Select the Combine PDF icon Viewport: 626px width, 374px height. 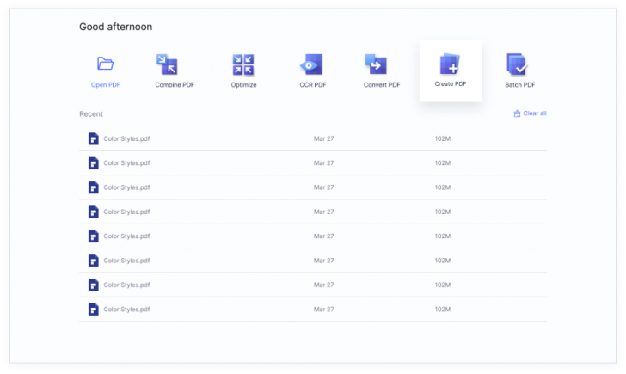[167, 64]
